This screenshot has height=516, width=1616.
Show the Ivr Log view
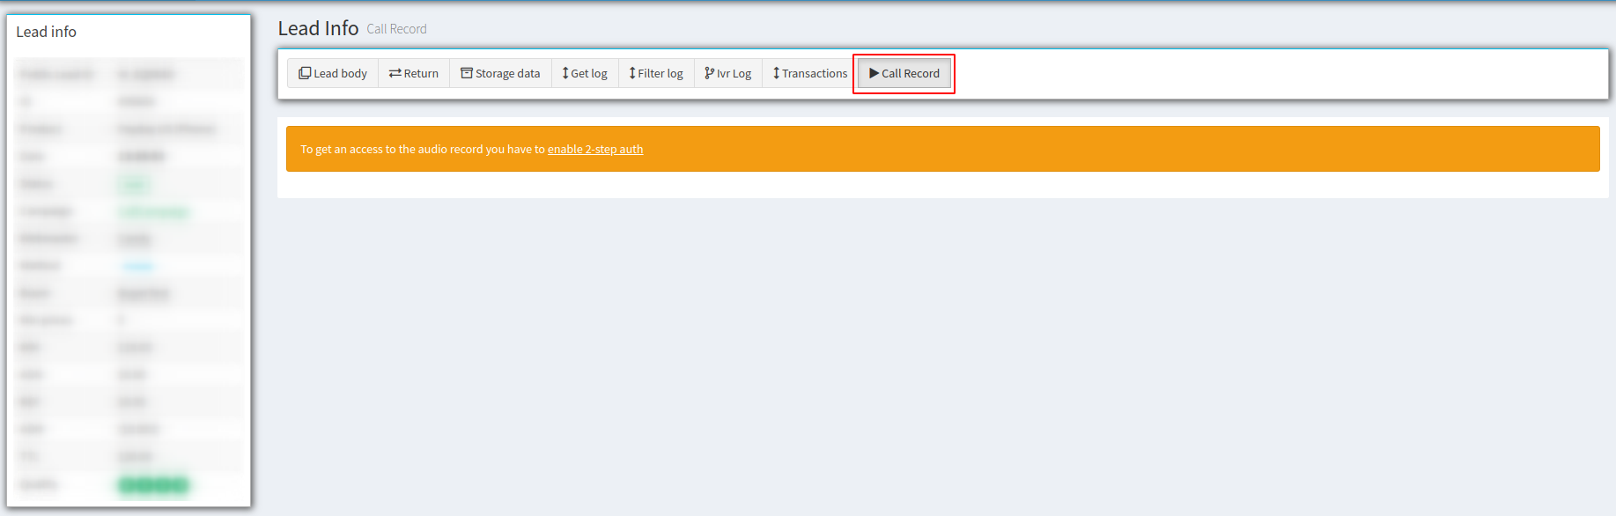734,73
